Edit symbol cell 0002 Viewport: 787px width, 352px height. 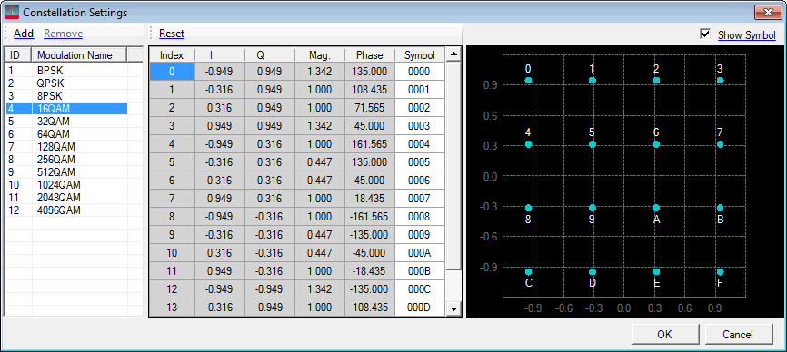click(420, 108)
